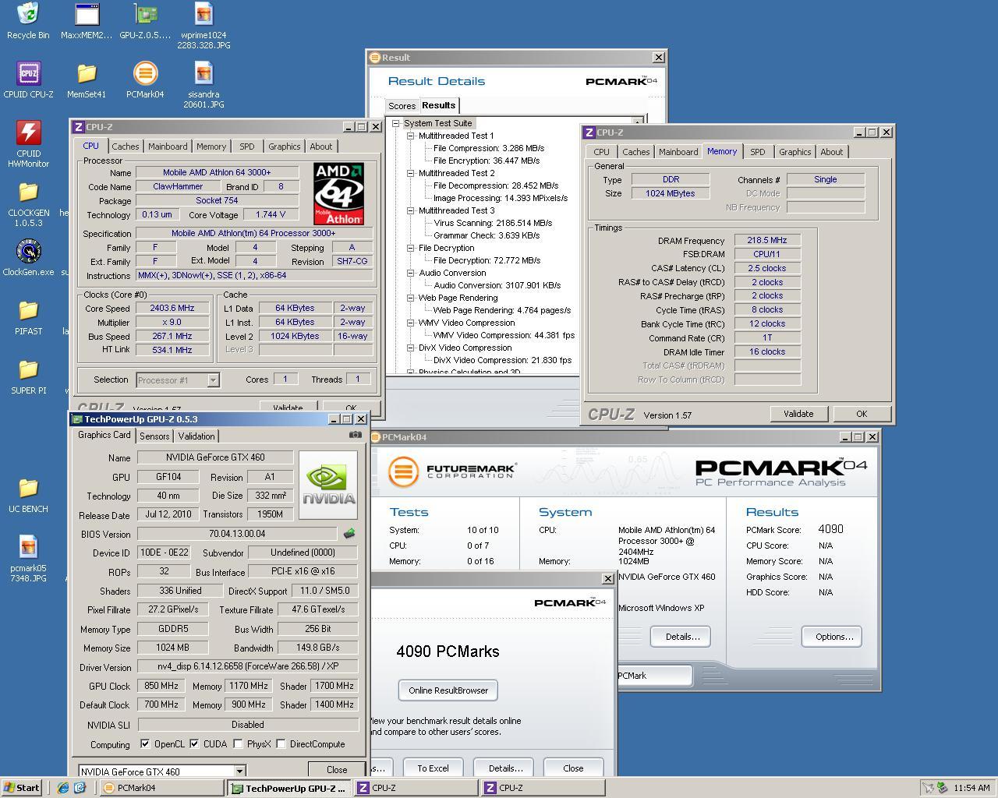
Task: Click Internet Explorer quick launch icon
Action: point(63,788)
